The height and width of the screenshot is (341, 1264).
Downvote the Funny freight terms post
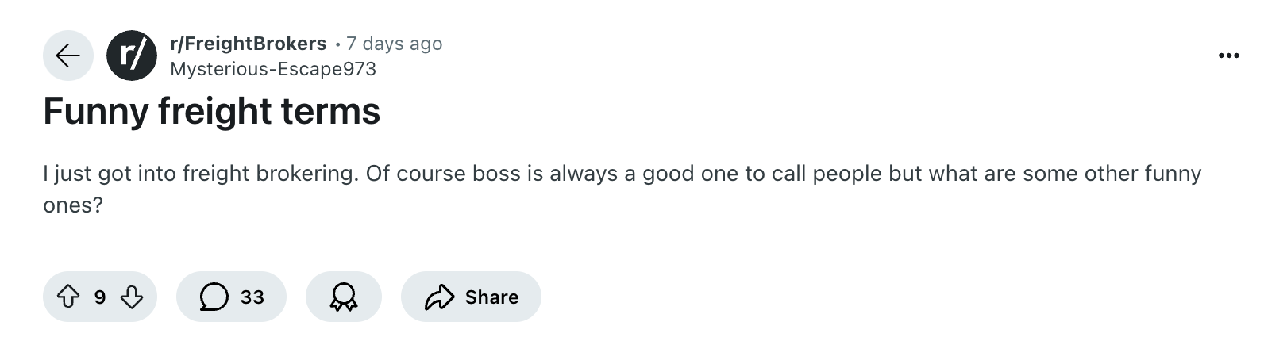click(131, 297)
